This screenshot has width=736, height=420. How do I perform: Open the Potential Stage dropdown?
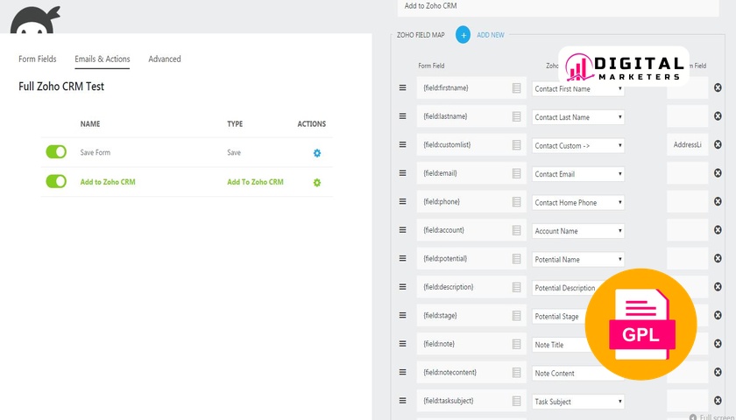pyautogui.click(x=559, y=317)
